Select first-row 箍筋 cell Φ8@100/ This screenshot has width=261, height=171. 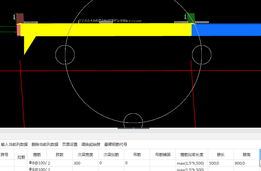[37, 163]
